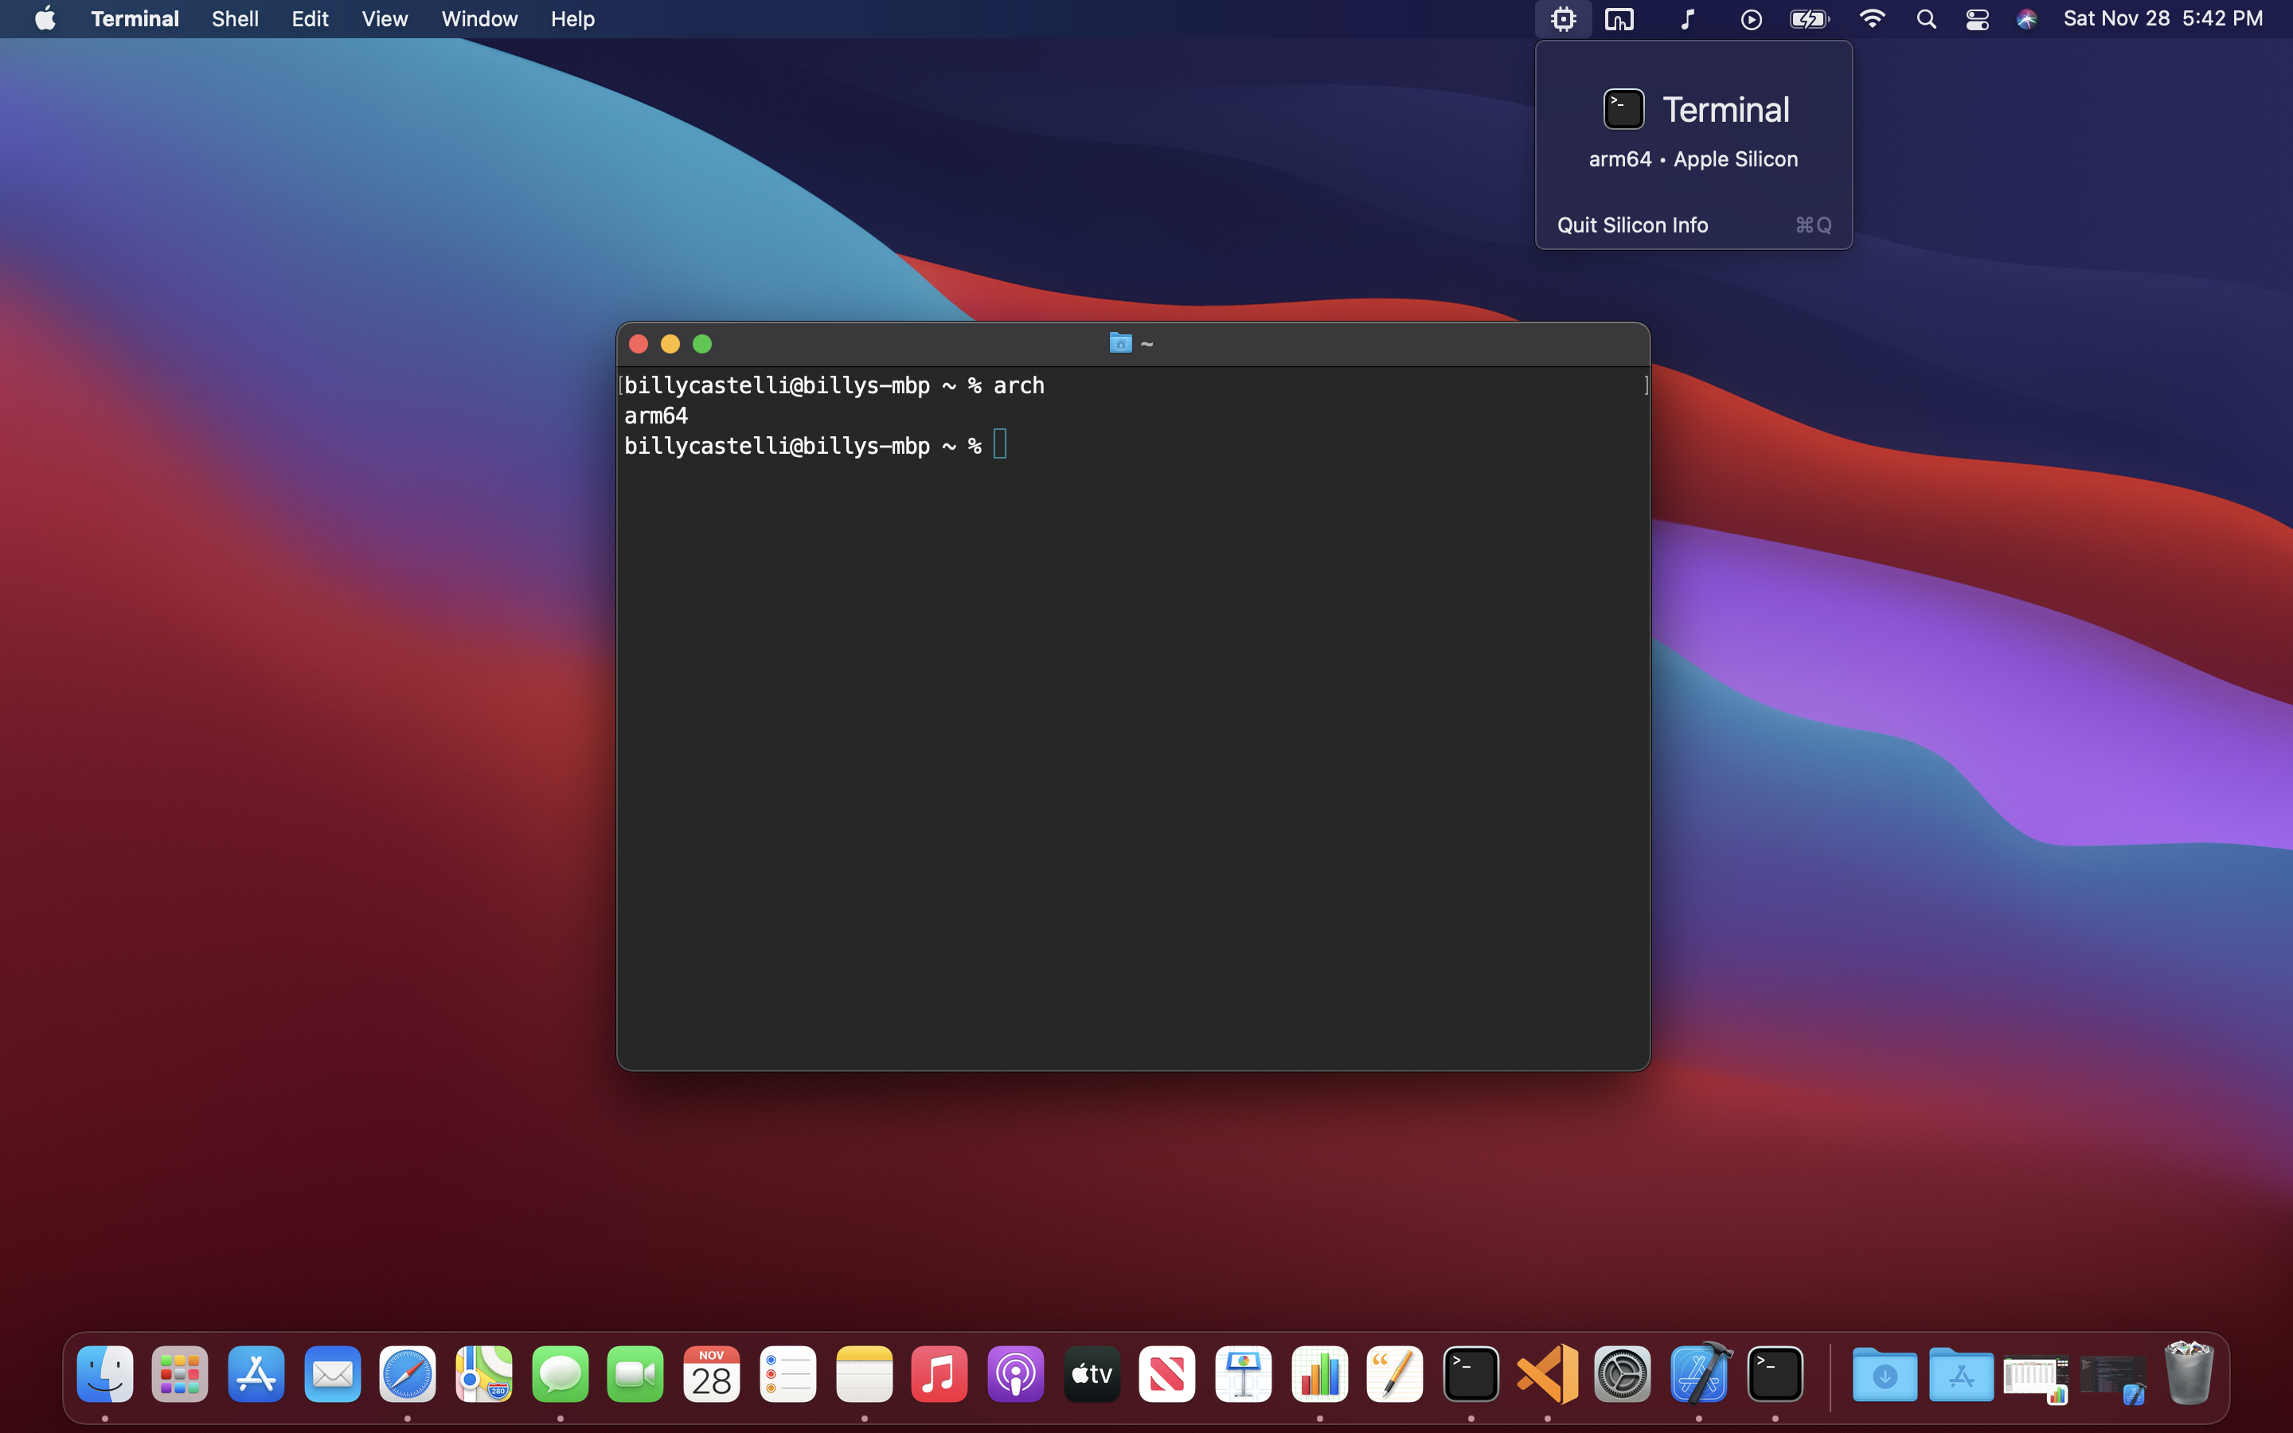
Task: Click the date and time clock
Action: point(2162,19)
